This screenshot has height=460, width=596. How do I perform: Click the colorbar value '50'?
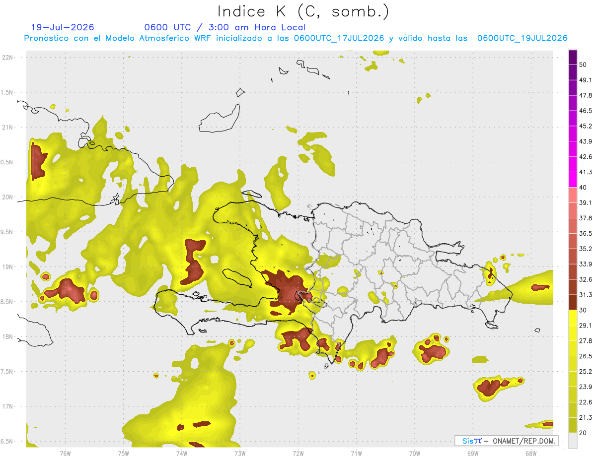(583, 65)
